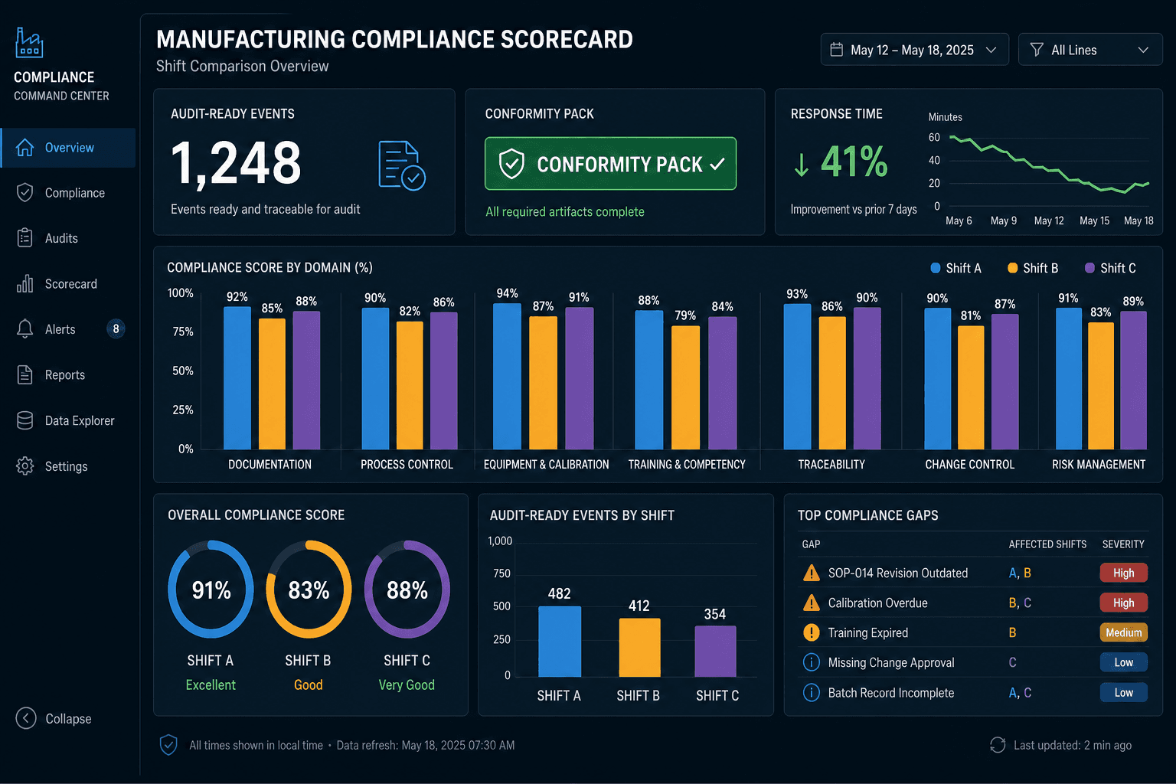Click the footer shield check icon

point(168,745)
